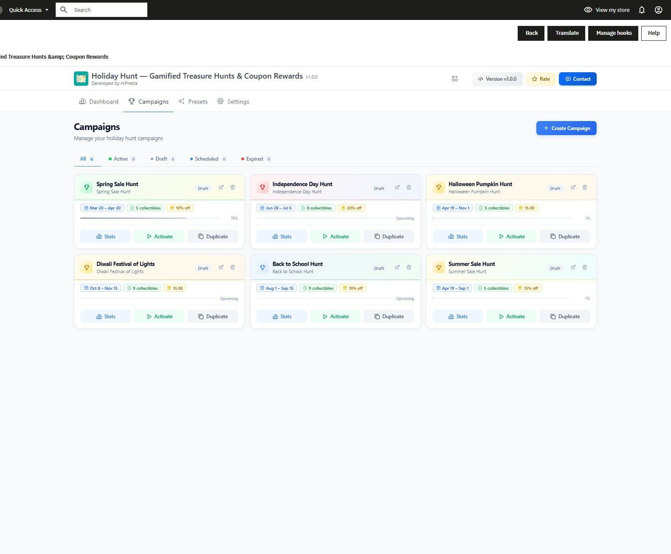The height and width of the screenshot is (554, 671).
Task: View Stats for Diwali Festival of Lights
Action: point(105,317)
